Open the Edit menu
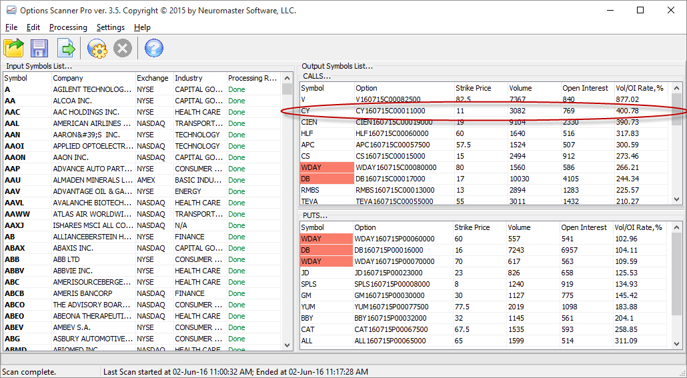This screenshot has width=687, height=378. click(33, 27)
